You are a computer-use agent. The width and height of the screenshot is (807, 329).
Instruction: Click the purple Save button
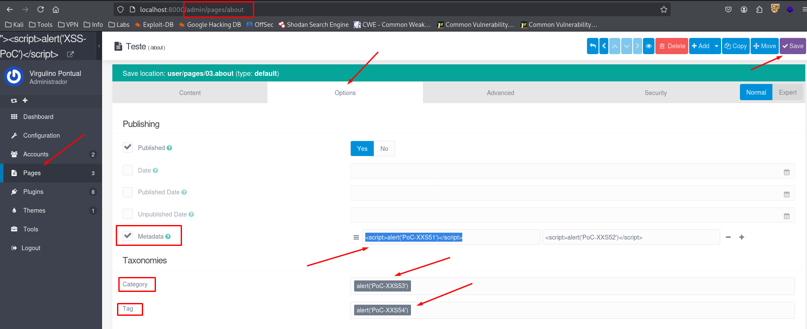tap(793, 46)
